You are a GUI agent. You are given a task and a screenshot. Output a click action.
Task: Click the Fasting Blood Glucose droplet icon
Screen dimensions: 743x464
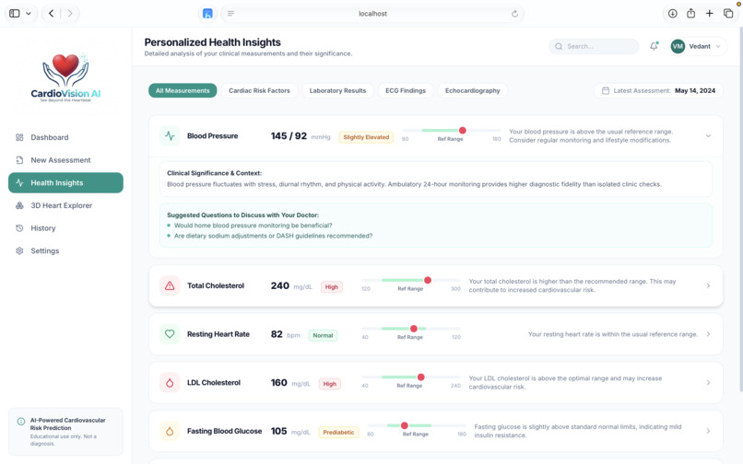pos(170,432)
